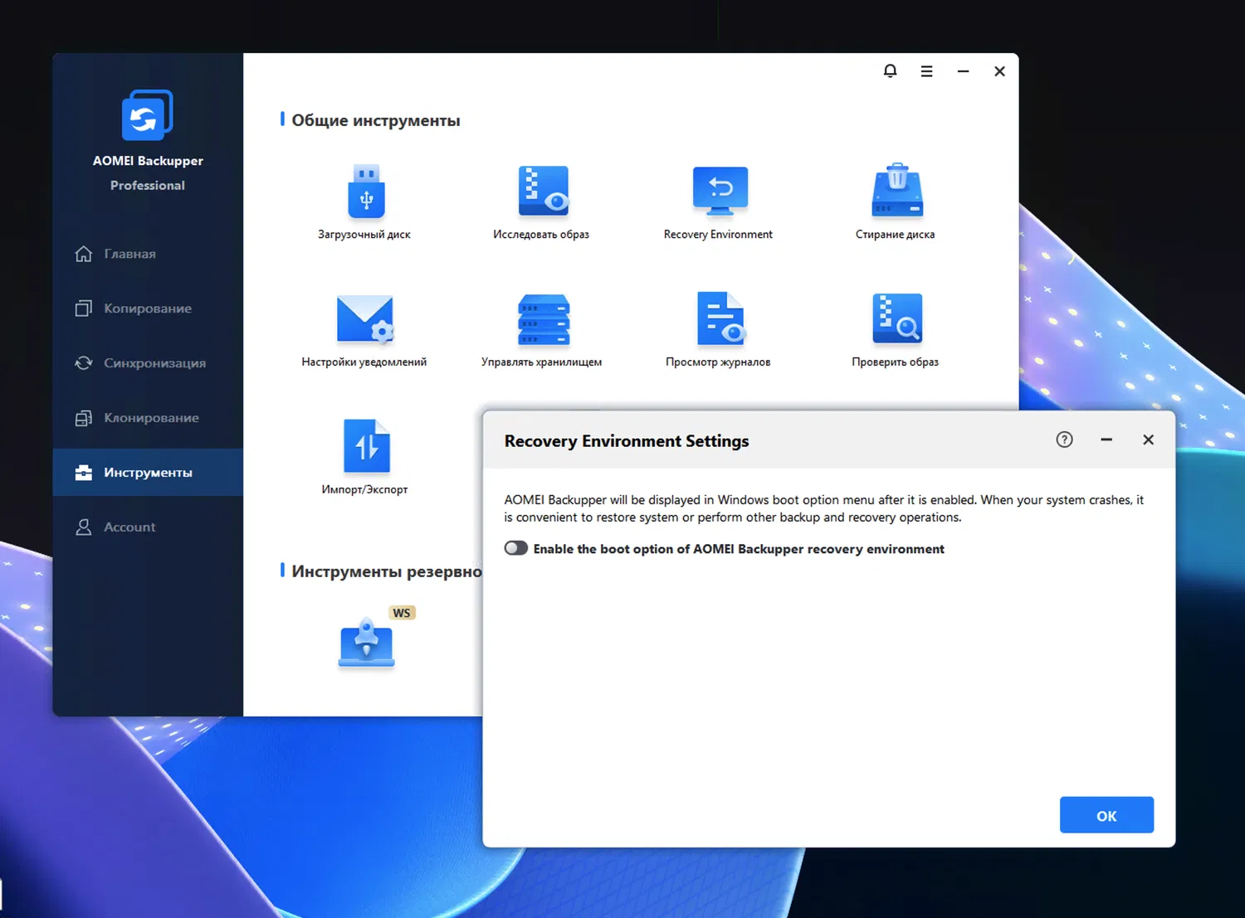Image resolution: width=1245 pixels, height=918 pixels.
Task: Click the AOMEI Backupper logo
Action: click(x=147, y=115)
